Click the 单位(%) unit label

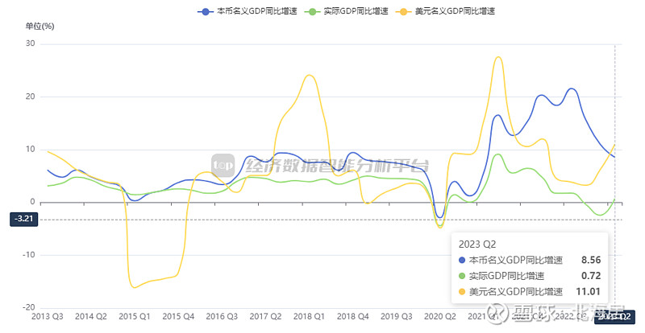[40, 27]
